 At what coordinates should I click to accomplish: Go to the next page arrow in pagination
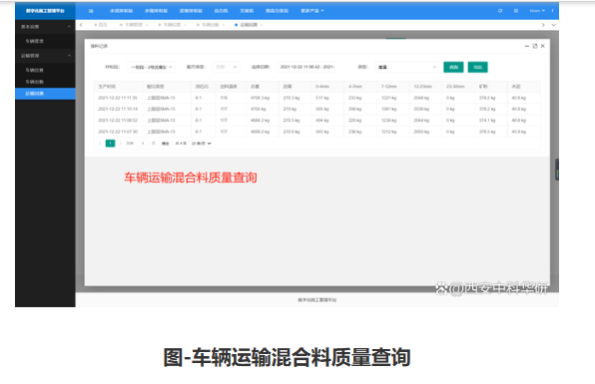(x=121, y=144)
